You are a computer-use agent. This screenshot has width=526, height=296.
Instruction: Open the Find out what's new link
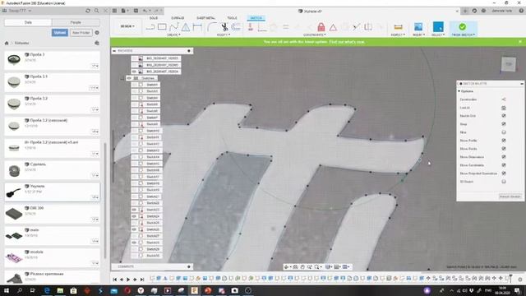coord(347,42)
